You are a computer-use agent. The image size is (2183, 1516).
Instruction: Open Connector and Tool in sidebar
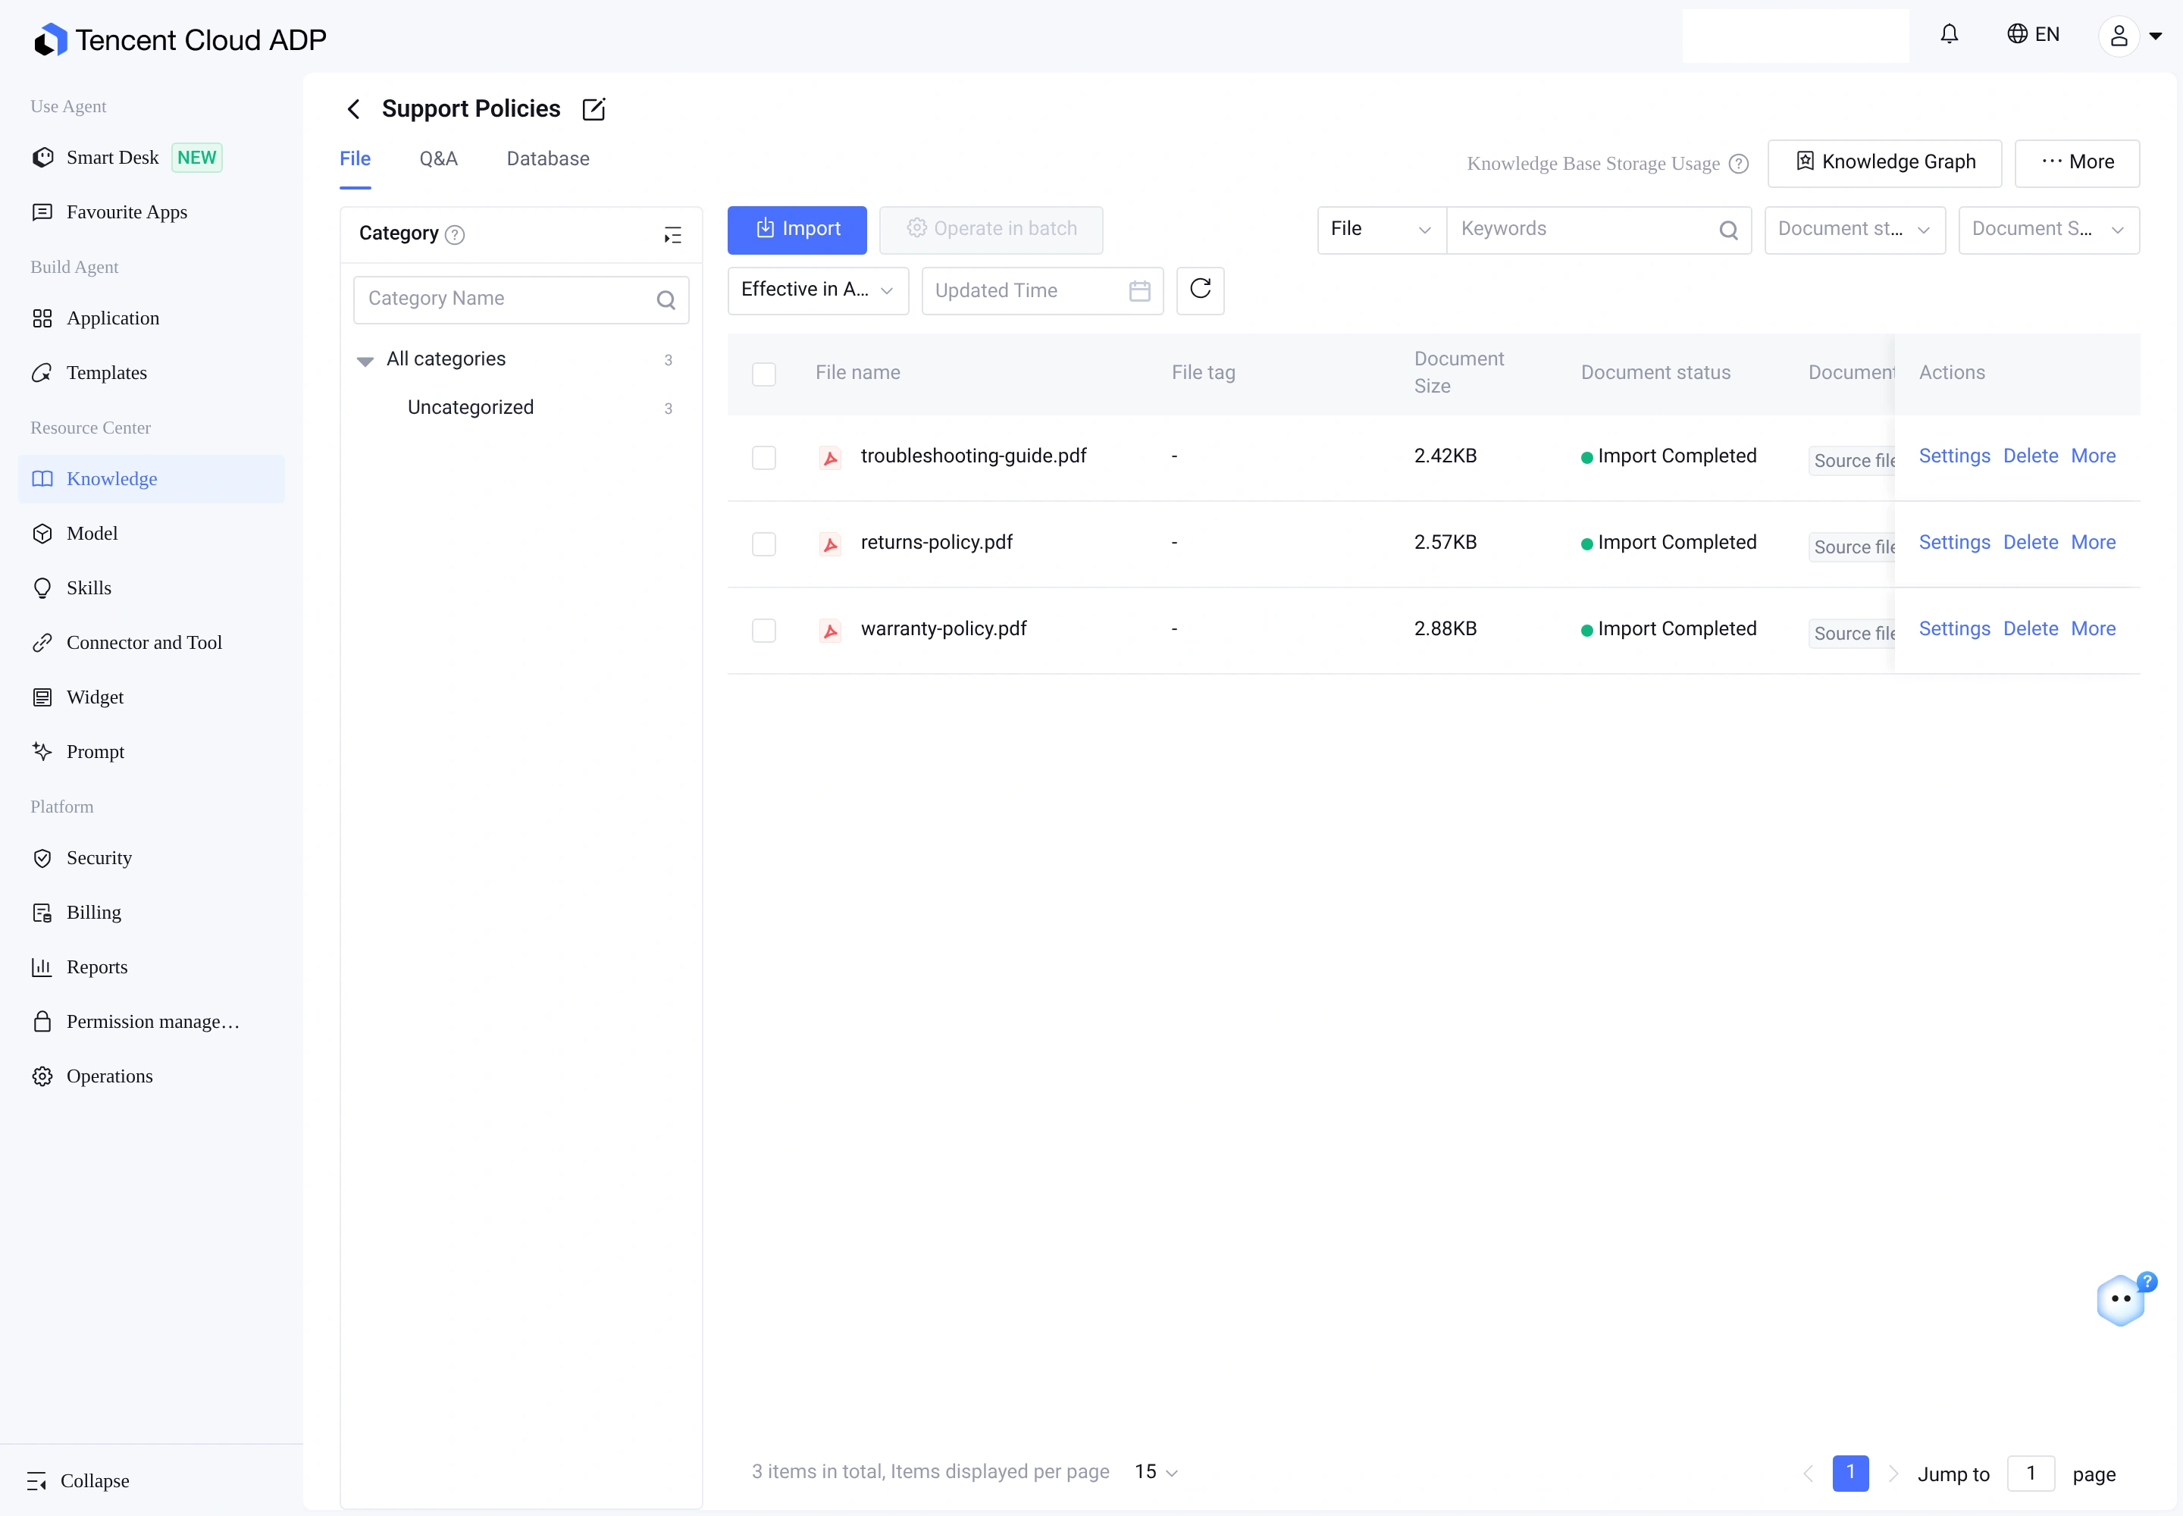point(152,643)
